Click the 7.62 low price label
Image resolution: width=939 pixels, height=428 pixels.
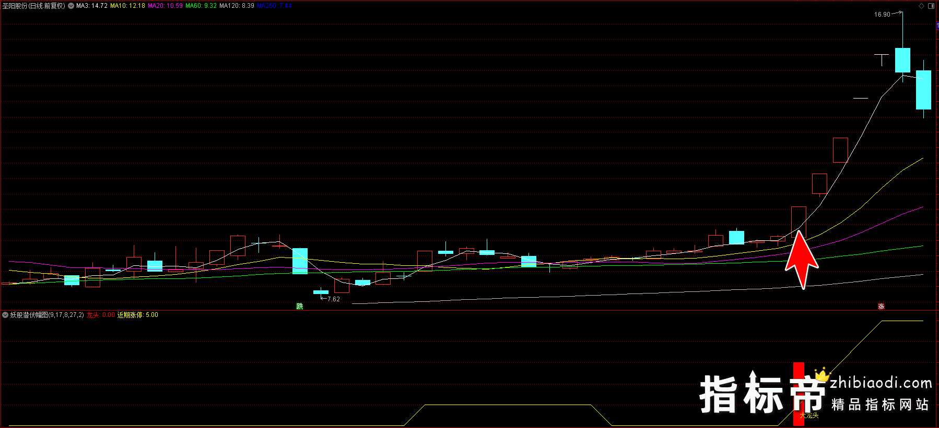333,299
